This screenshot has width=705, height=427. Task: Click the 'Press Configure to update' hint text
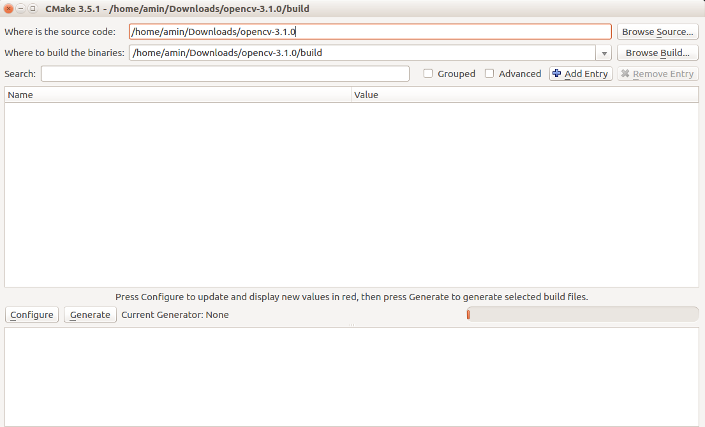pyautogui.click(x=352, y=297)
